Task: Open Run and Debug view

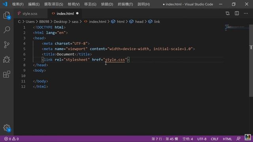Action: tap(7, 59)
